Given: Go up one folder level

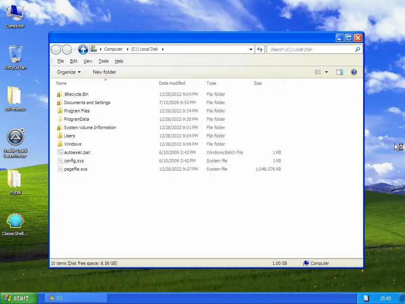Looking at the screenshot, I should pos(83,49).
